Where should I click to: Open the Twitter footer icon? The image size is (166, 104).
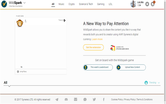pyautogui.click(x=94, y=100)
